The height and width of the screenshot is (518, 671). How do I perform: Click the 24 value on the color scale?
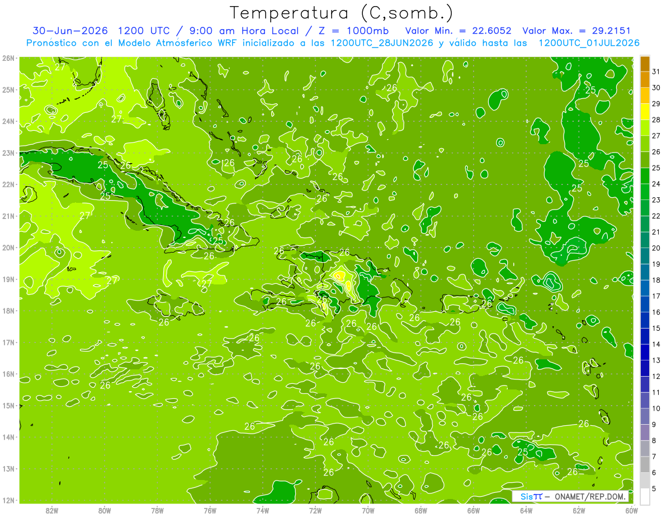[x=656, y=184]
